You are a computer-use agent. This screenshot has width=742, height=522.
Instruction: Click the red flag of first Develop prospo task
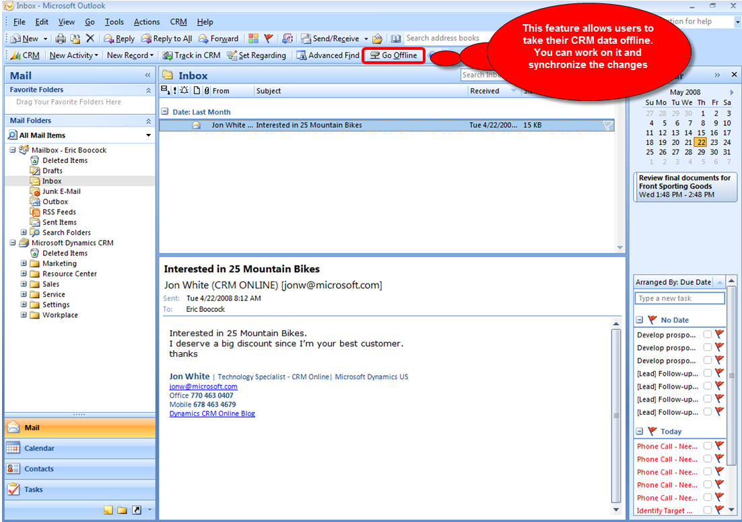719,334
